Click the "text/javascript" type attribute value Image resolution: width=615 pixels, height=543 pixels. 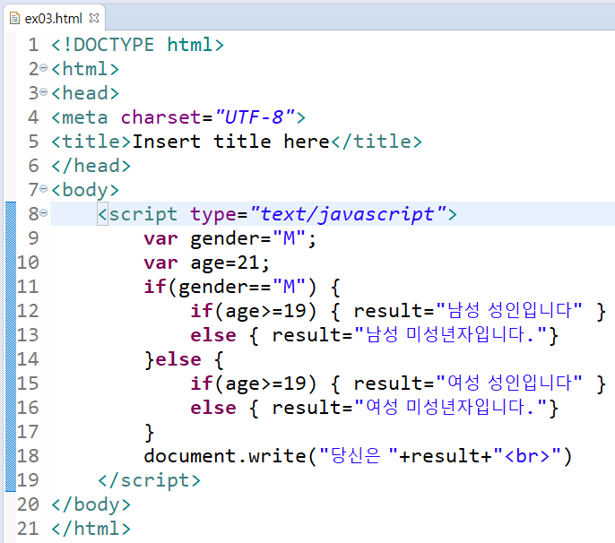tap(349, 214)
